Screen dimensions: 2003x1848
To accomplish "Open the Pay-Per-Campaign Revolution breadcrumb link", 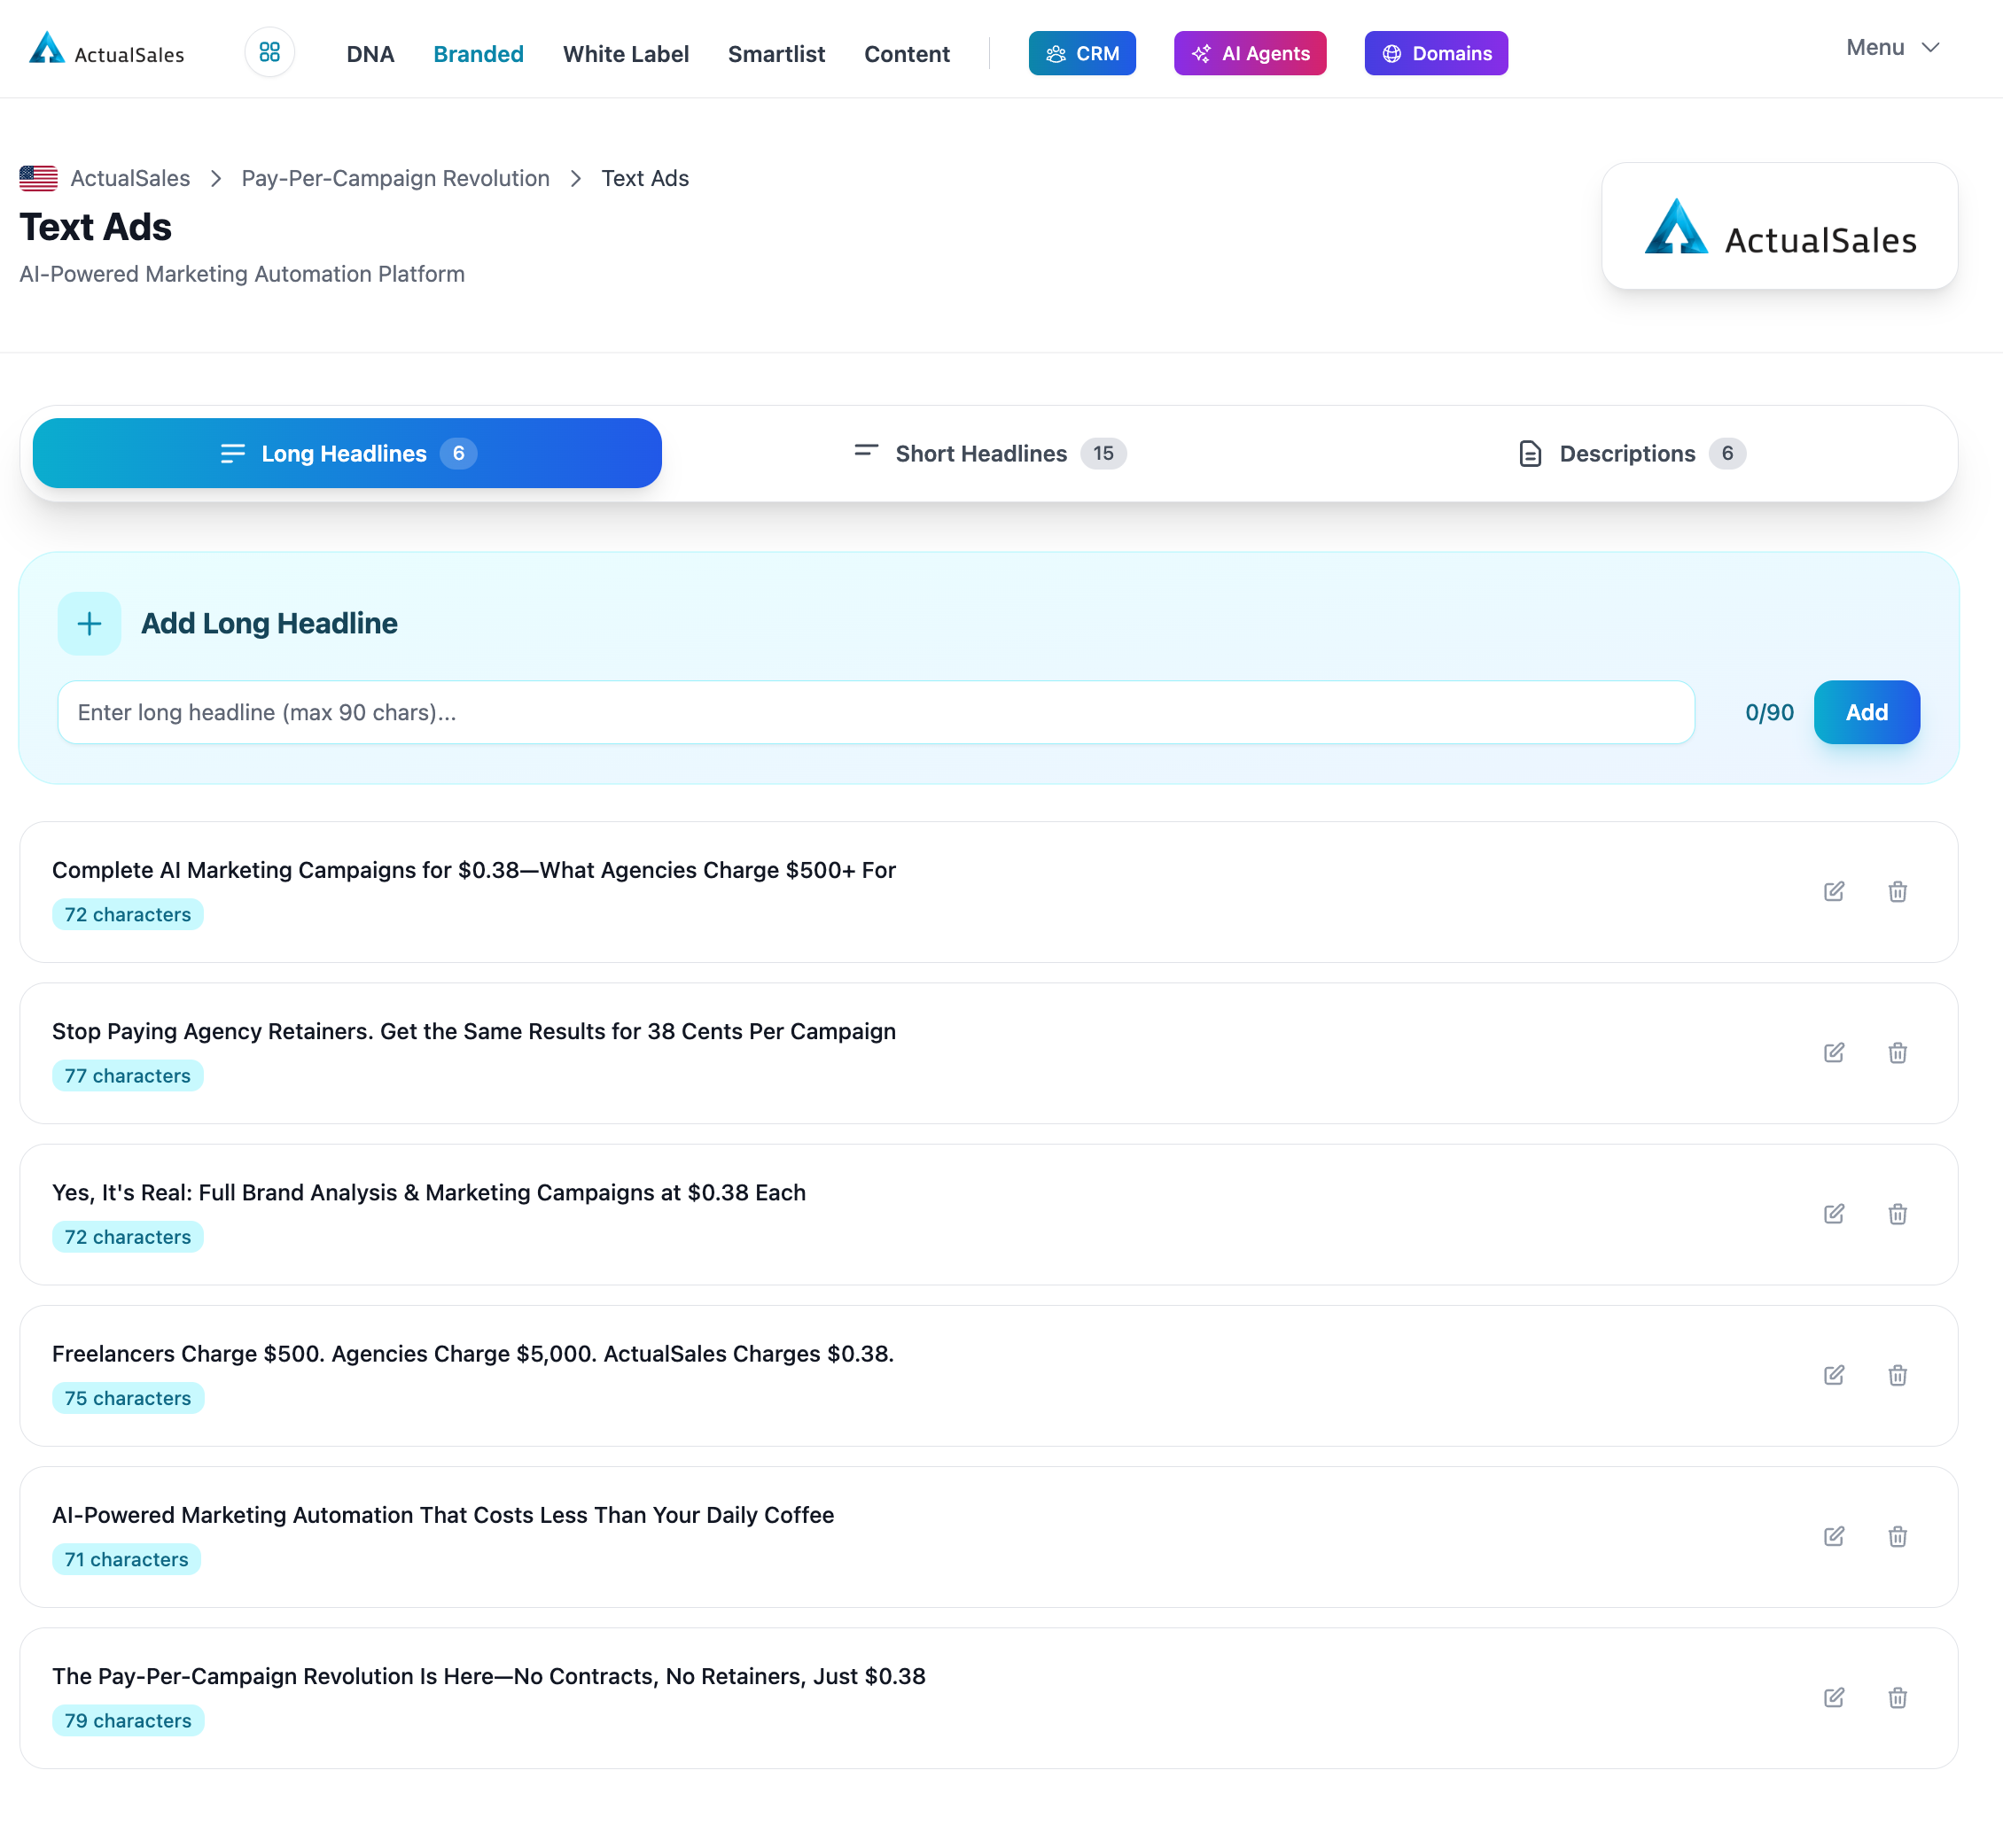I will point(395,178).
